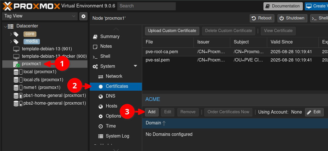
Task: Open the System Log menu item
Action: pos(116,136)
